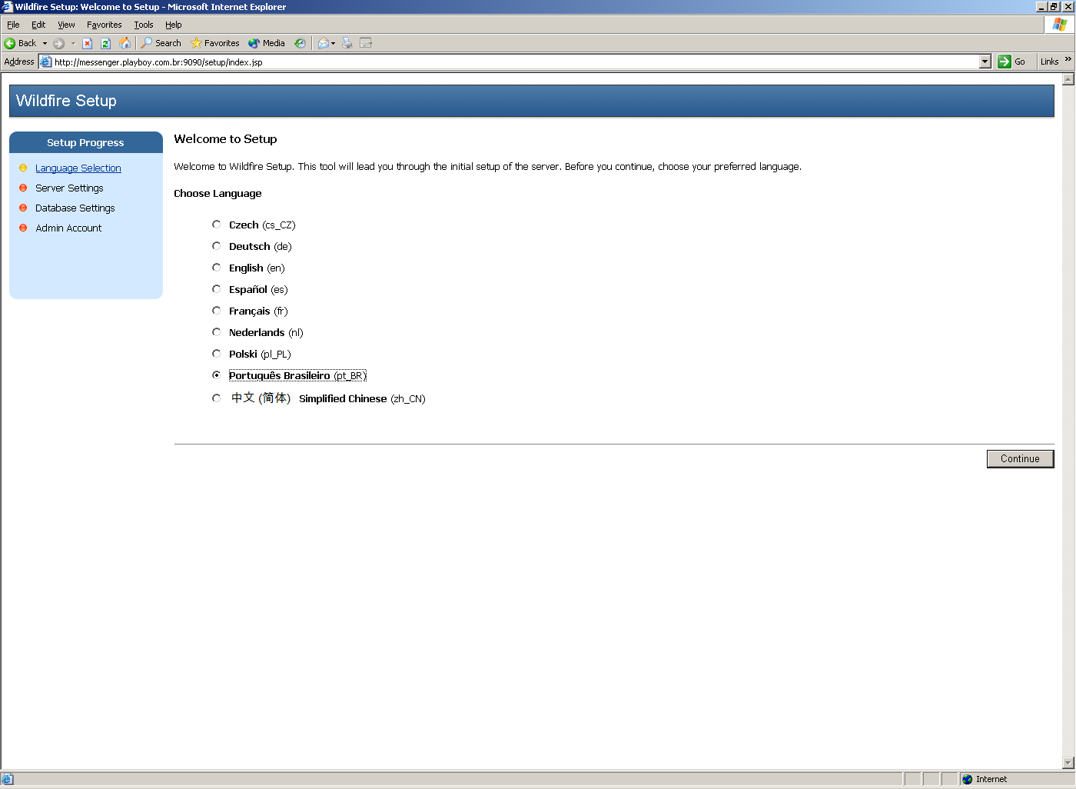Select the Português Brasileiro radio button

[217, 375]
